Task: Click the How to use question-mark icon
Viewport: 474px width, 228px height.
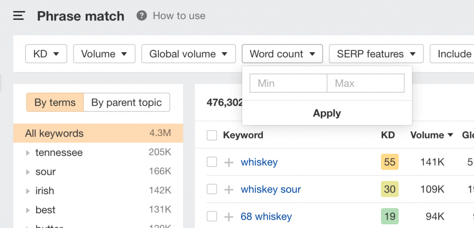Action: [x=142, y=16]
